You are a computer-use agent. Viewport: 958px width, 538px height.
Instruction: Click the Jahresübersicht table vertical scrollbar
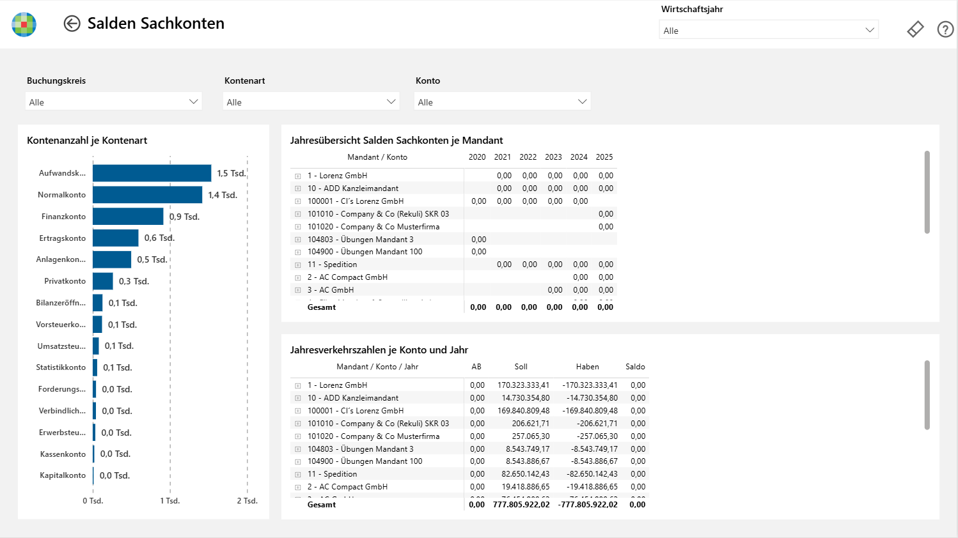(x=927, y=192)
